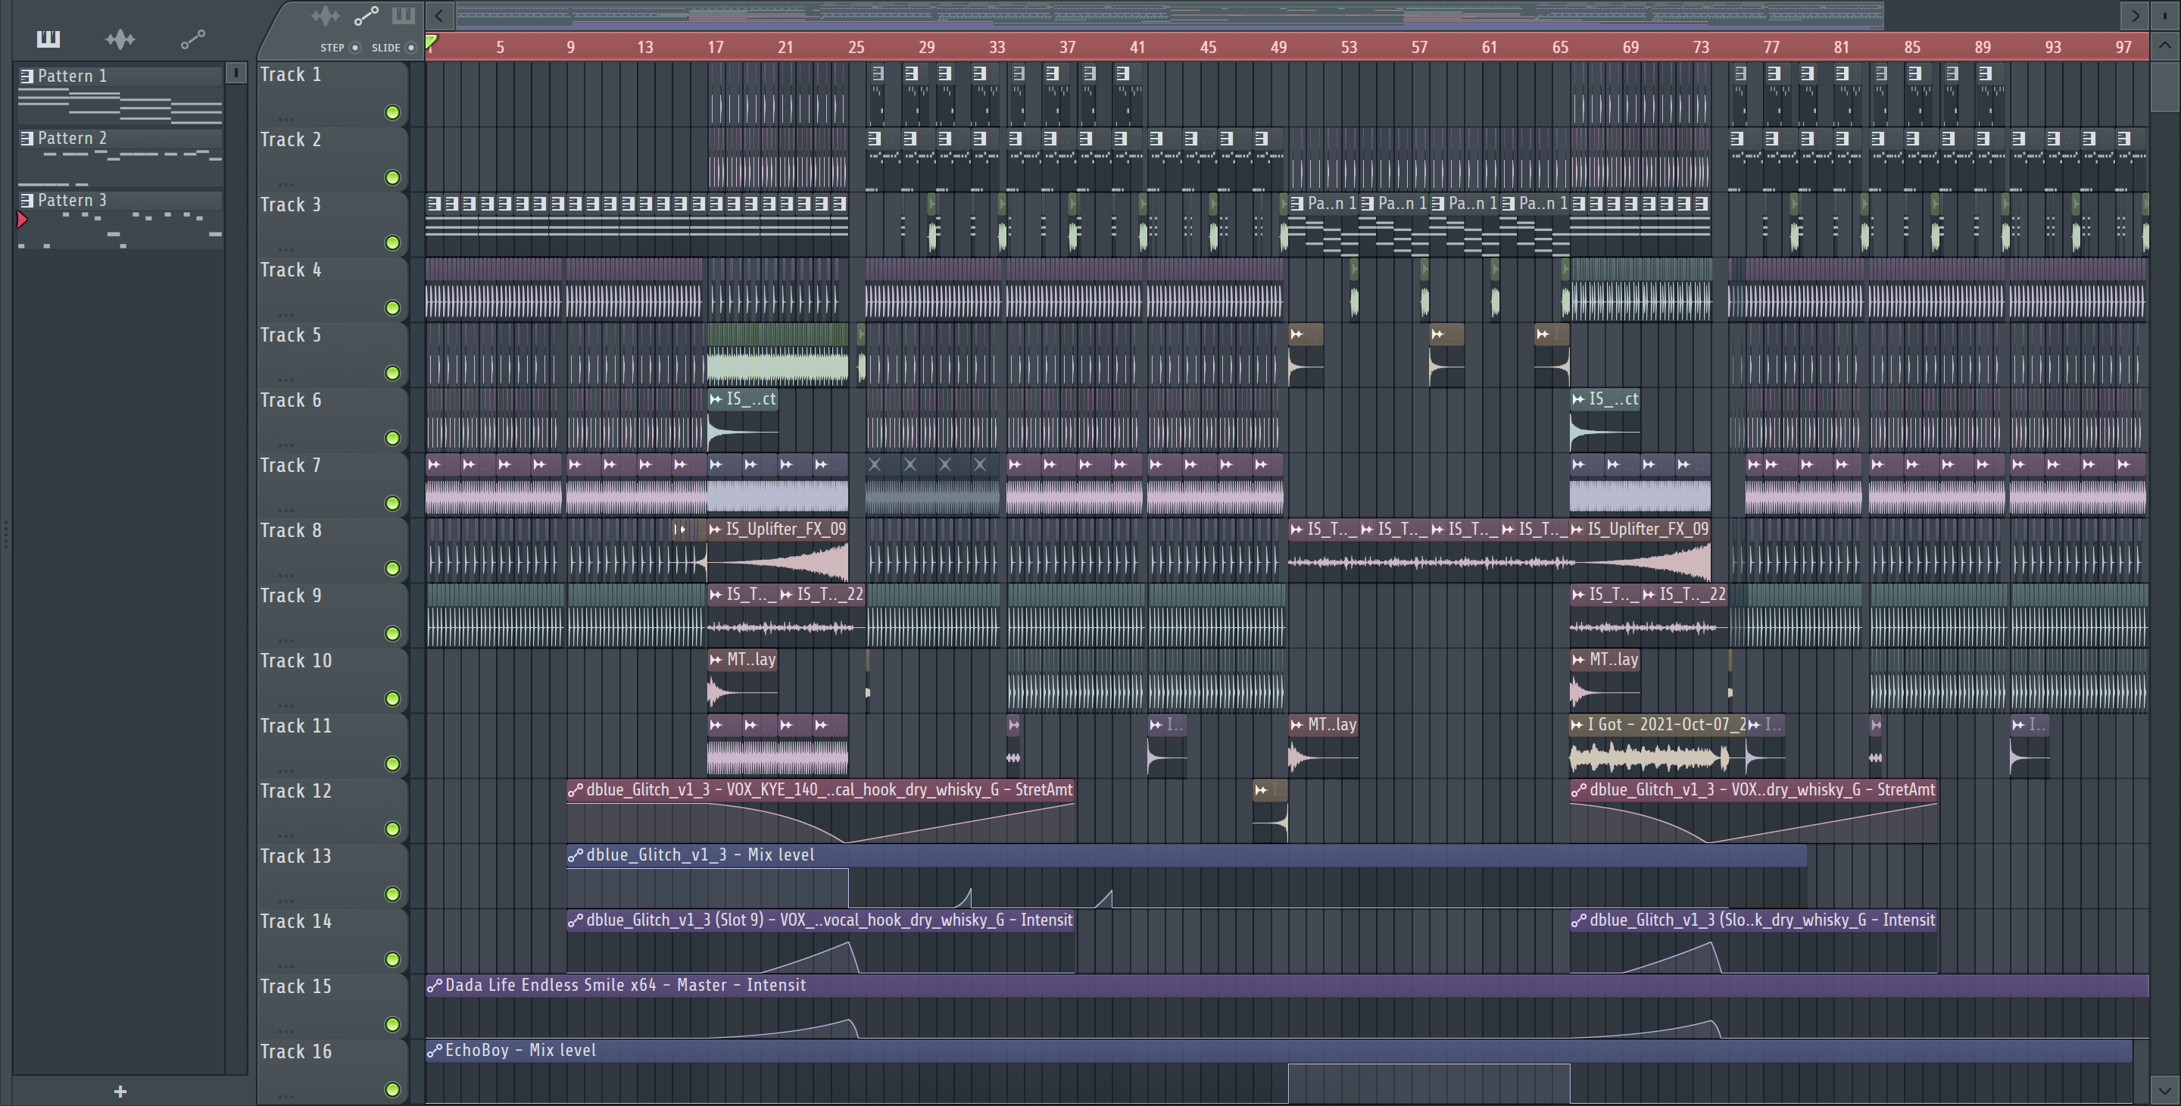Click the song overview minimap strip
The width and height of the screenshot is (2181, 1106).
pyautogui.click(x=1170, y=15)
